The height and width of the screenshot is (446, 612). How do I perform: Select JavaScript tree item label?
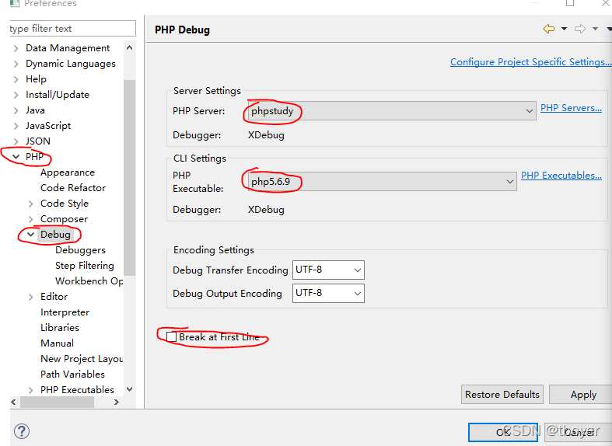coord(48,126)
